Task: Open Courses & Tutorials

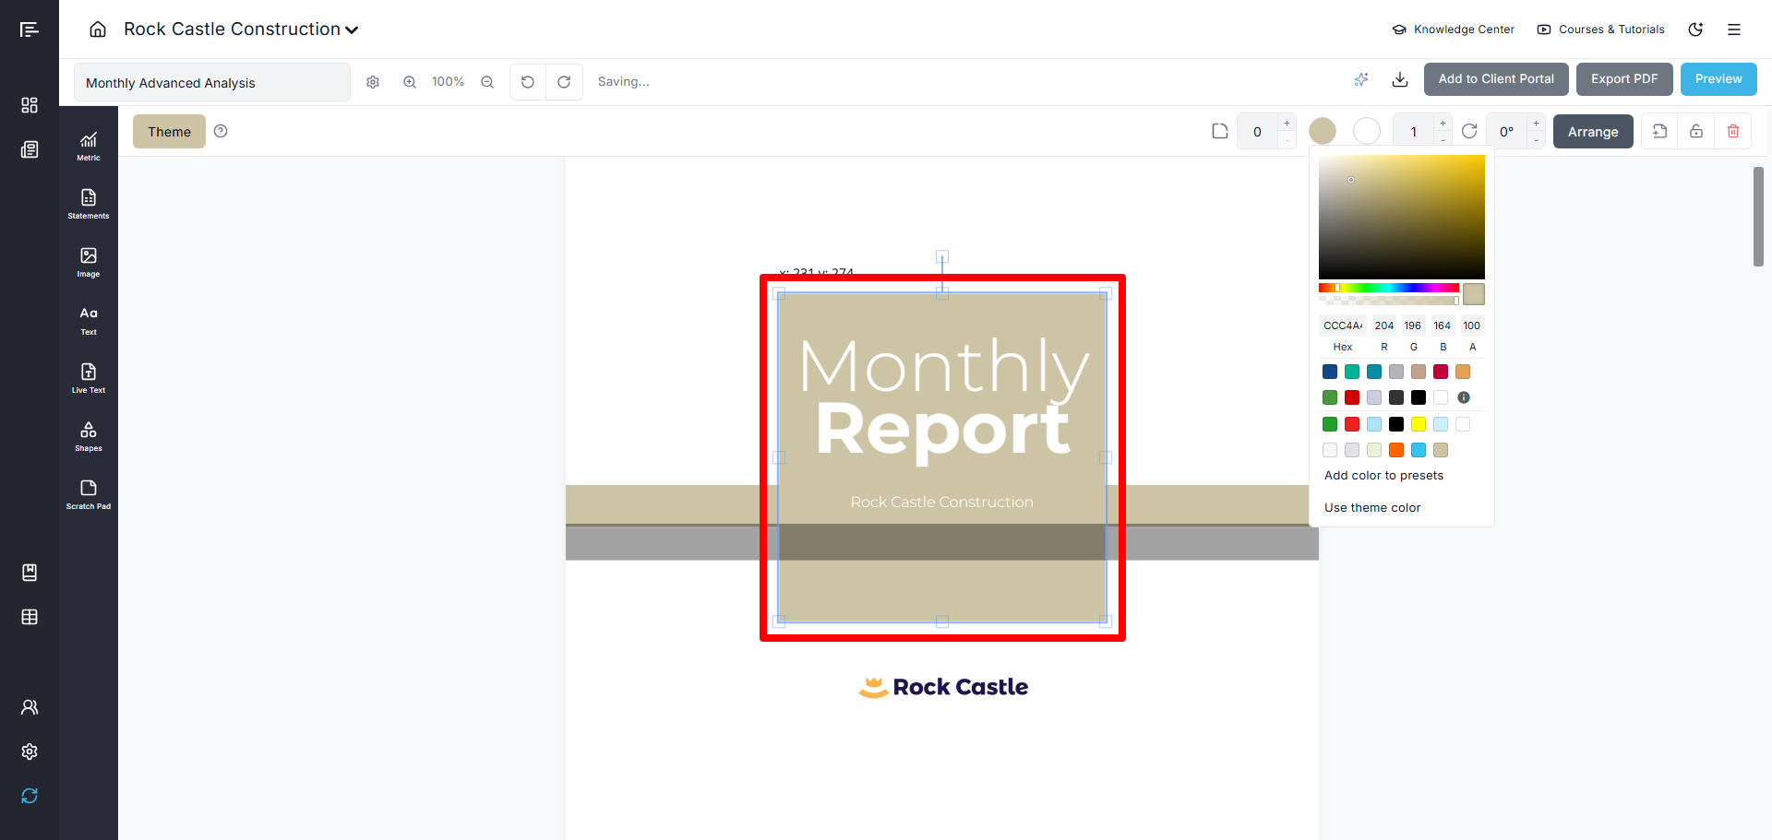Action: tap(1601, 30)
